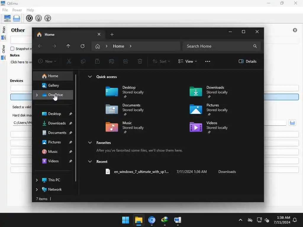This screenshot has height=227, width=303.
Task: Click the Share icon
Action: pos(125,61)
